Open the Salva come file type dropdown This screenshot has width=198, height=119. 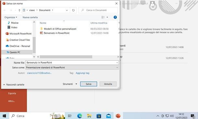click(x=72, y=67)
